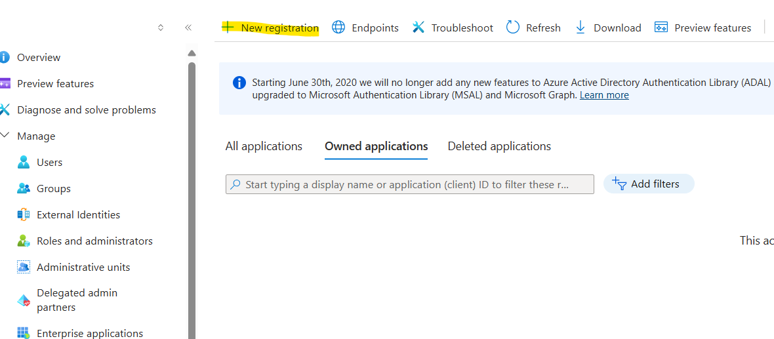Click Troubleshoot in the toolbar
Viewport: 774px width, 339px height.
pyautogui.click(x=453, y=28)
